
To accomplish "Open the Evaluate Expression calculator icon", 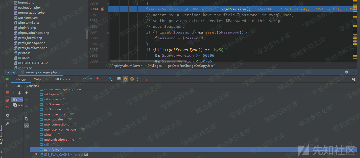I will click(119, 79).
